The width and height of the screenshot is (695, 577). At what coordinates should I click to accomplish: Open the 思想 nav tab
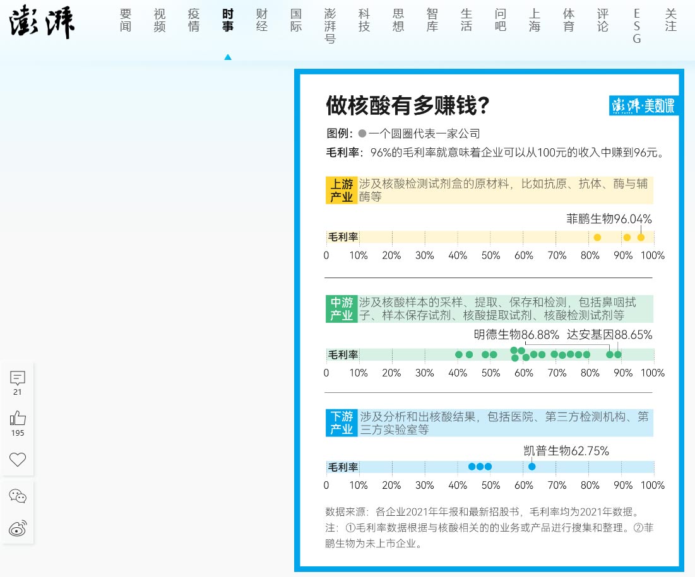398,20
